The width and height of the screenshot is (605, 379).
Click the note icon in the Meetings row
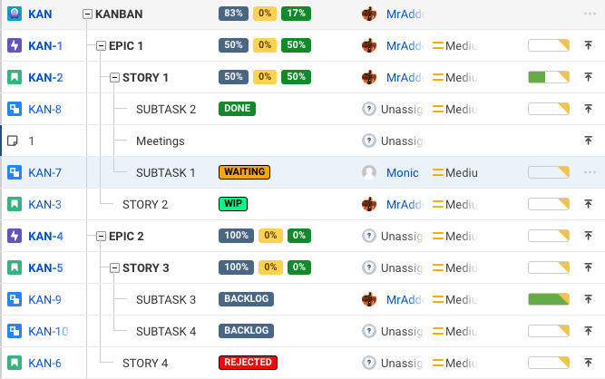point(13,141)
